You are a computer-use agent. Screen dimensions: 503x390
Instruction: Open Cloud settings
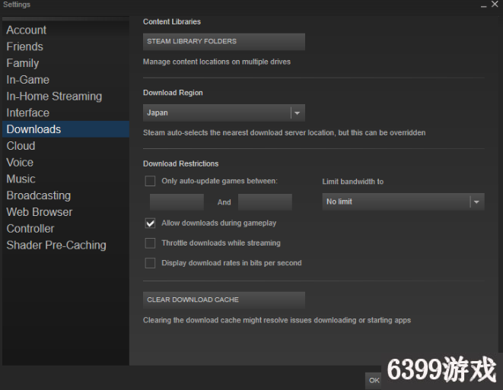[x=65, y=146]
